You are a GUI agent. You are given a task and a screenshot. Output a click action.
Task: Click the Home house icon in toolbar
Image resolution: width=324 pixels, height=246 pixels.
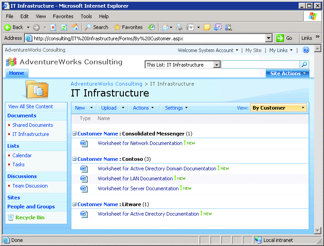[75, 27]
